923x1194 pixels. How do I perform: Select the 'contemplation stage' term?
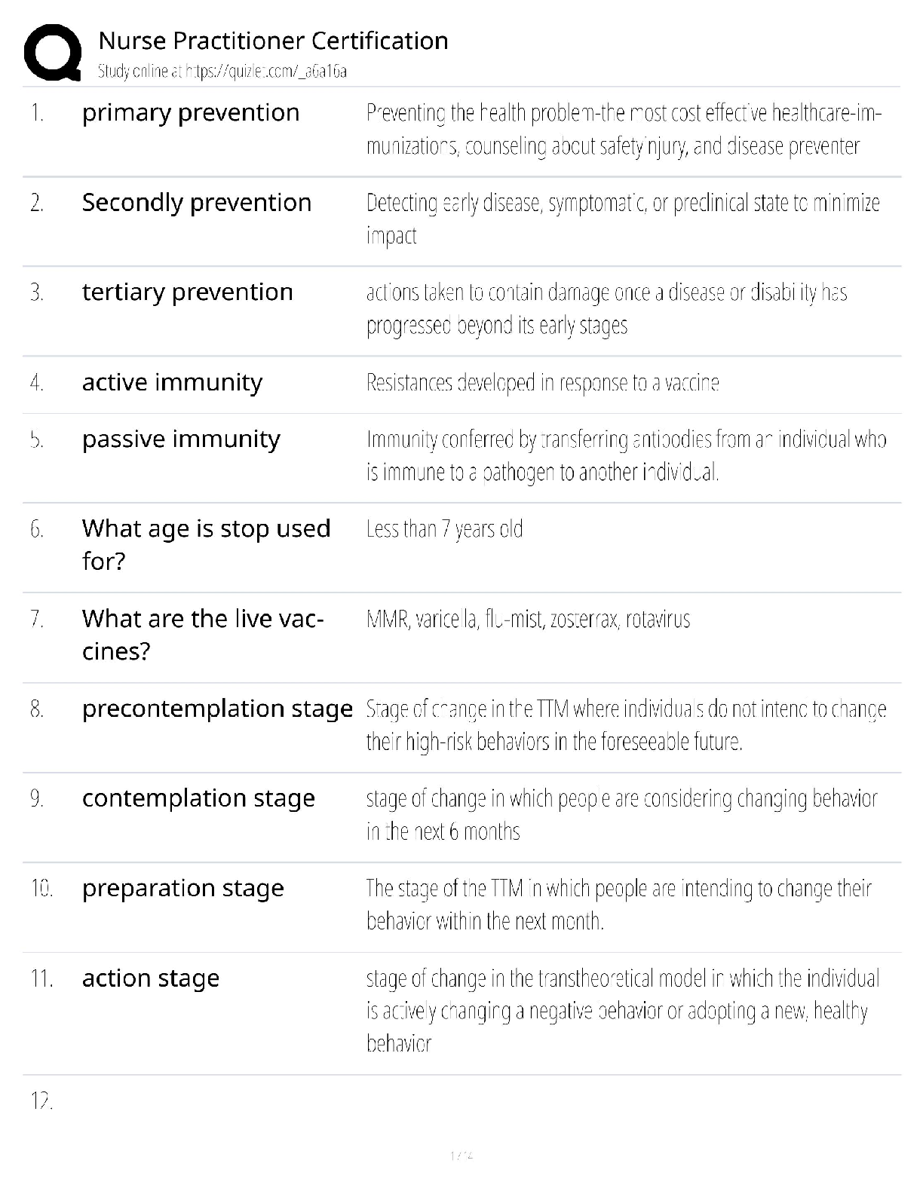tap(198, 798)
